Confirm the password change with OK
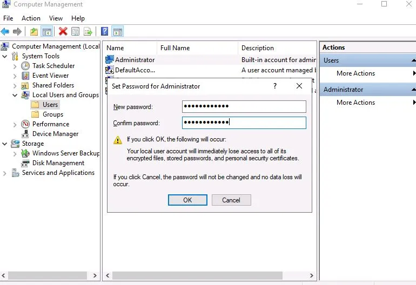The width and height of the screenshot is (416, 285). (x=187, y=200)
